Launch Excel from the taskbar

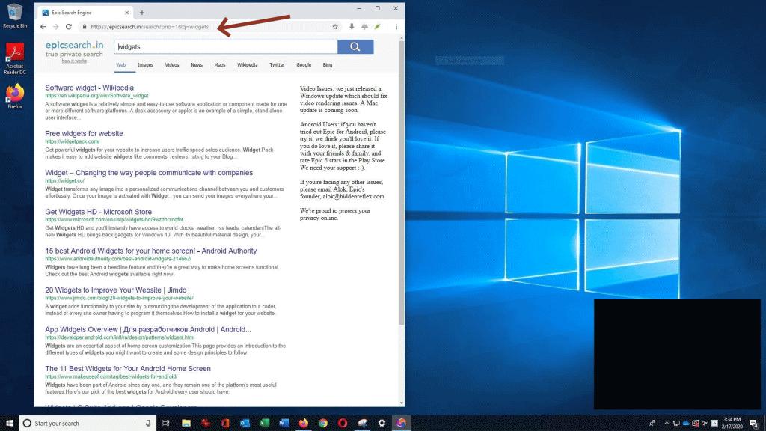264,424
